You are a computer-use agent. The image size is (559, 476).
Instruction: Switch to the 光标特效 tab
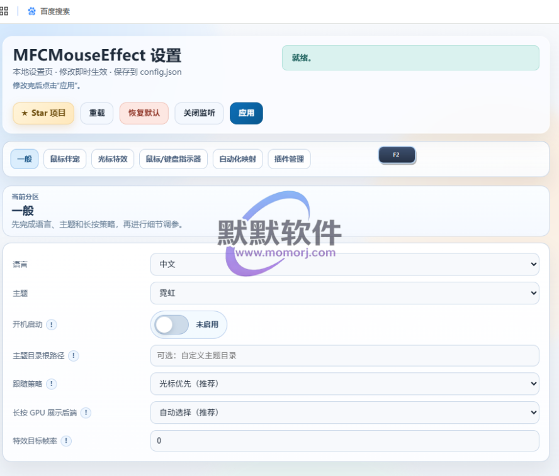pos(113,159)
